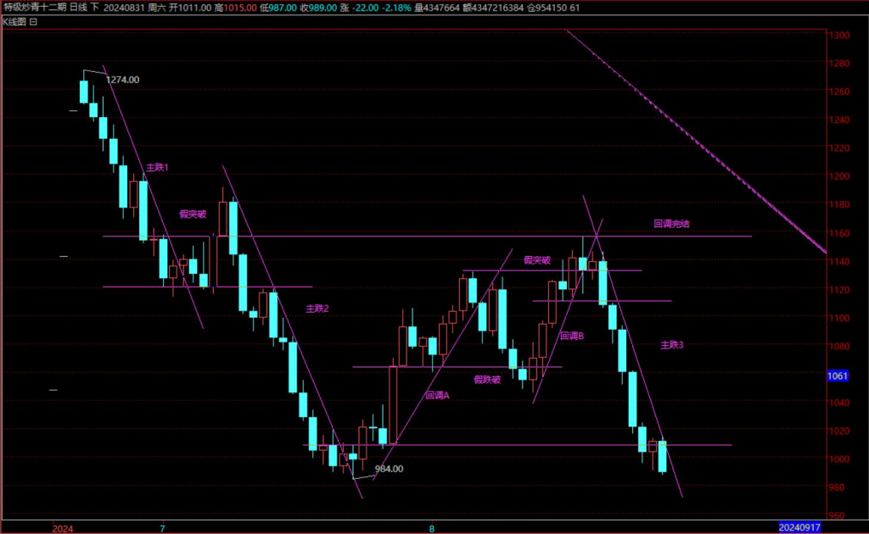Select the 日线 period label in the header
The width and height of the screenshot is (869, 534).
(79, 8)
